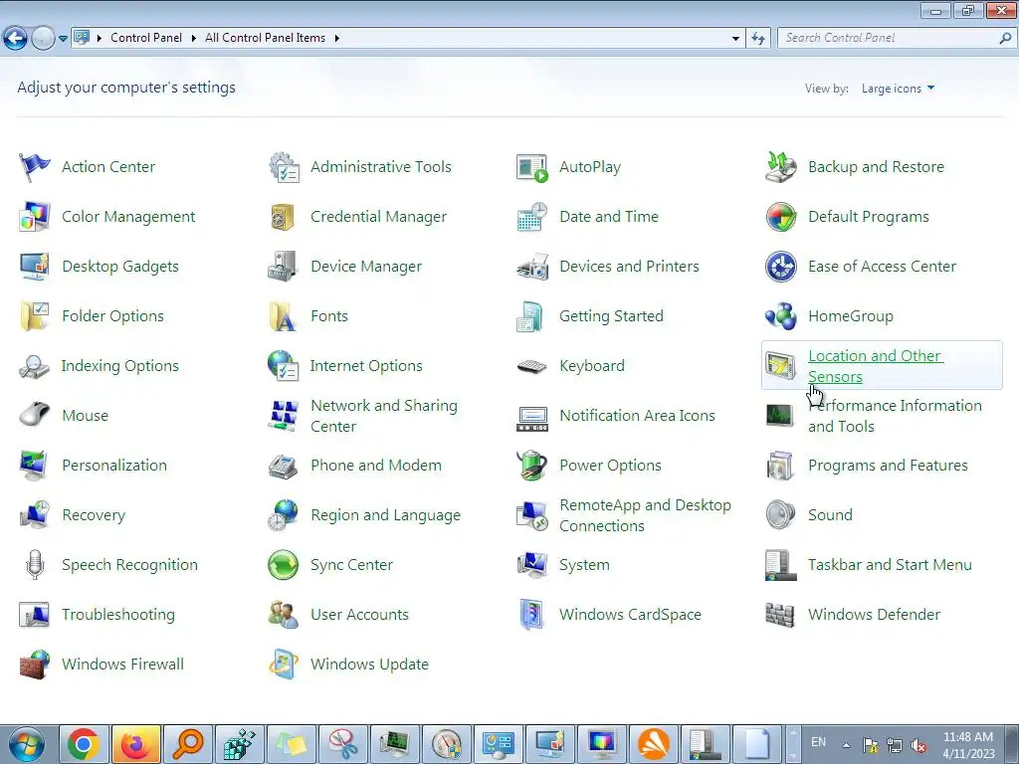Click the Region and Language link

(385, 515)
